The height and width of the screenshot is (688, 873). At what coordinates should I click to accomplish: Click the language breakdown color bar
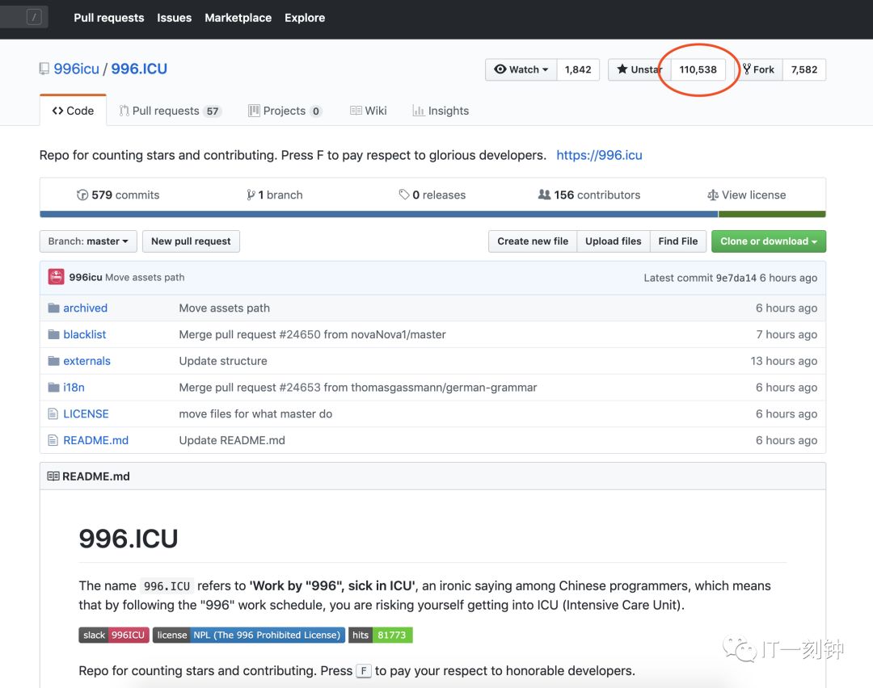432,214
